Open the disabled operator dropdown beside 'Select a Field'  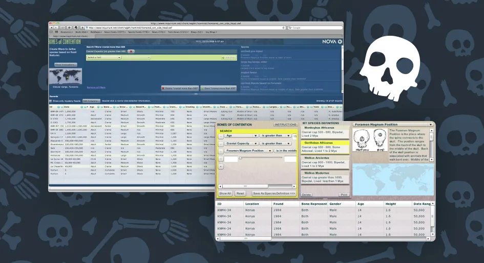click(x=136, y=58)
